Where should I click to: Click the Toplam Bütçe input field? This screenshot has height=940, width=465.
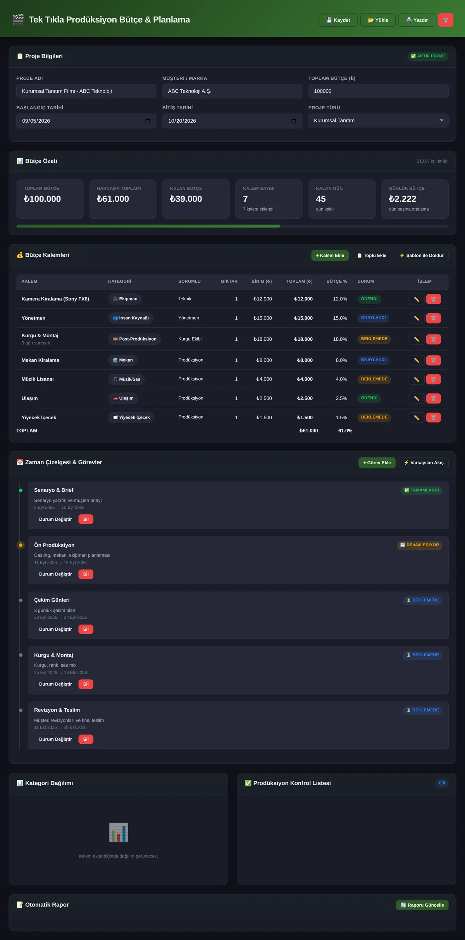click(379, 91)
